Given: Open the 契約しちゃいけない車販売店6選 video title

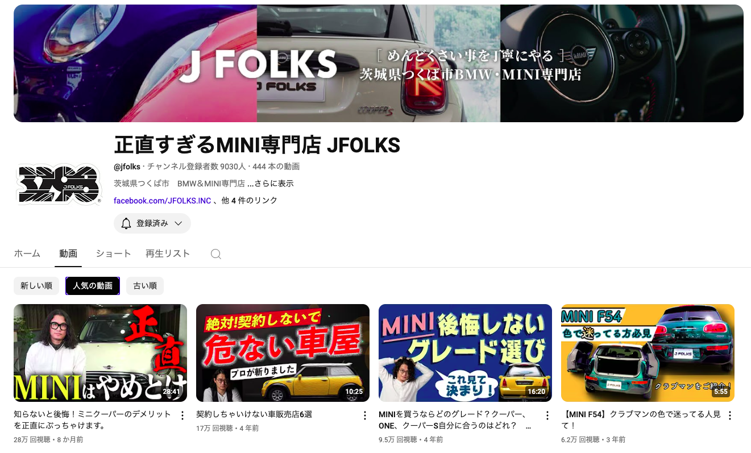Looking at the screenshot, I should (x=254, y=414).
